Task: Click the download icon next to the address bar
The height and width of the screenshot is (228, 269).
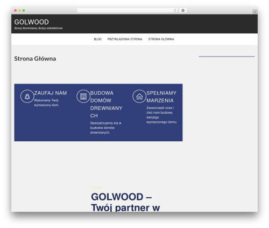Action: [x=183, y=10]
